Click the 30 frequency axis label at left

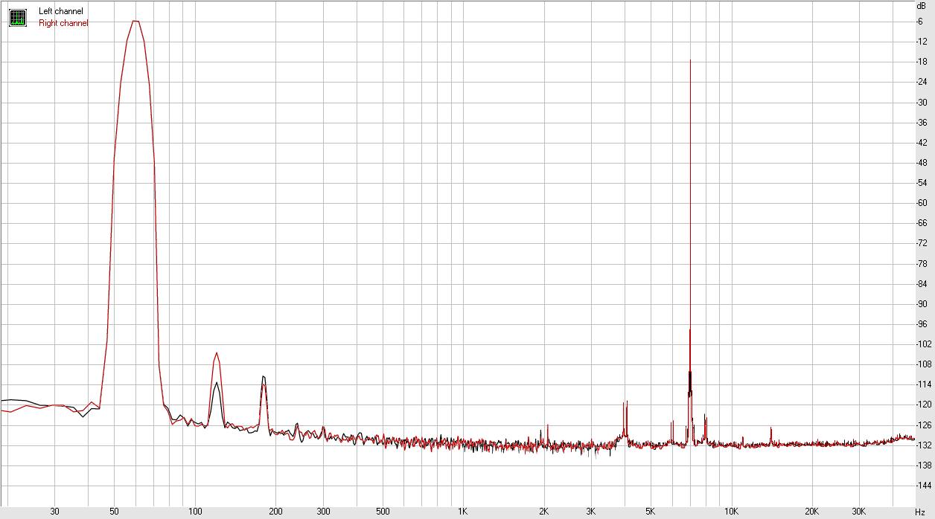point(54,512)
